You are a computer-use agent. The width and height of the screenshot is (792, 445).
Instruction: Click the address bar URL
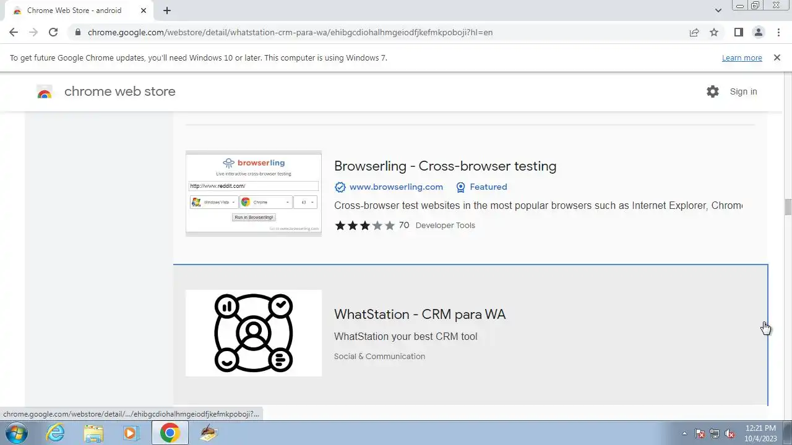click(290, 32)
